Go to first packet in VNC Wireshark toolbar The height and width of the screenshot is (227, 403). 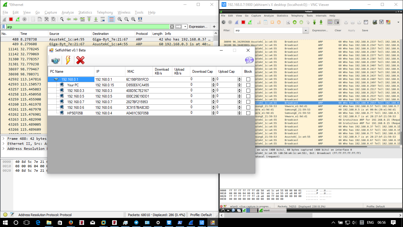tap(314, 22)
